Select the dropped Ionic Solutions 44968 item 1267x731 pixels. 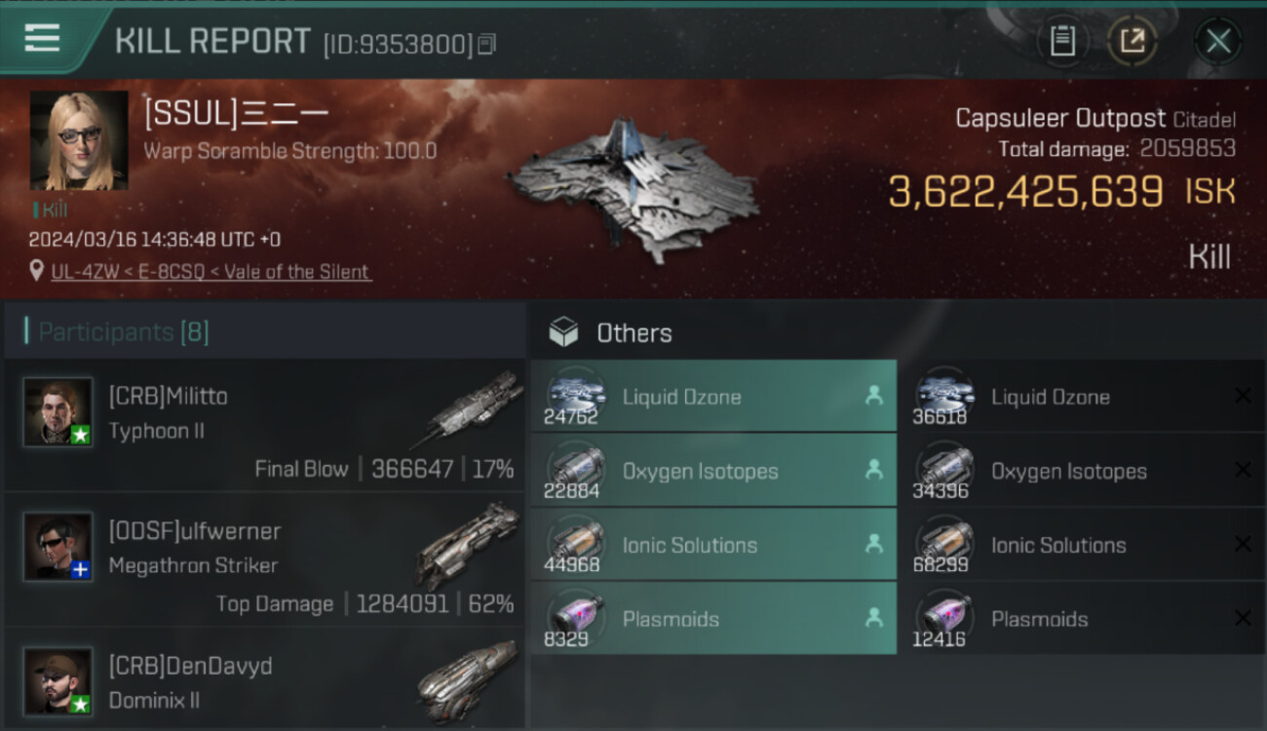point(713,545)
